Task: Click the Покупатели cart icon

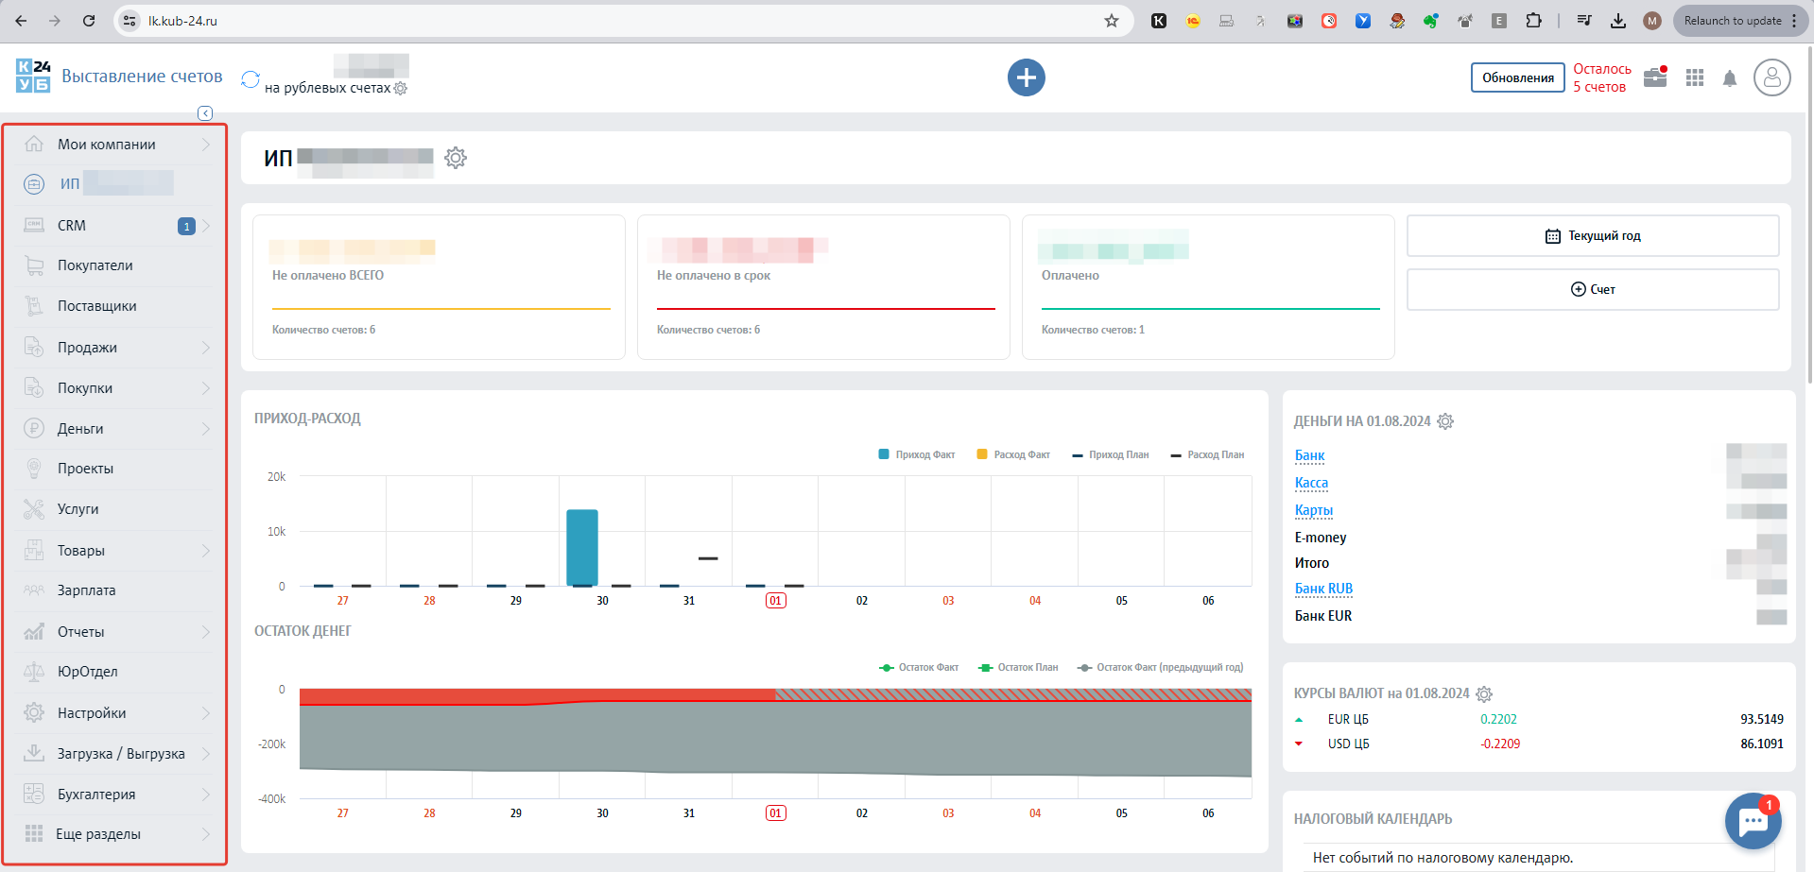Action: [x=34, y=265]
